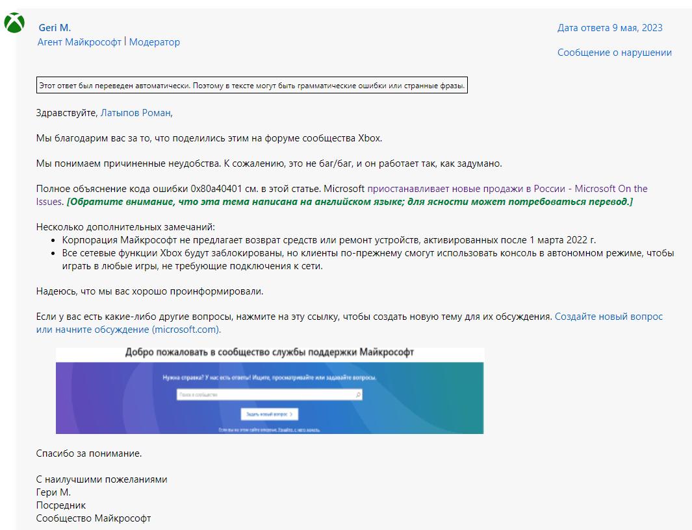The height and width of the screenshot is (530, 692).
Task: Click the Xbox logo avatar
Action: click(x=14, y=23)
